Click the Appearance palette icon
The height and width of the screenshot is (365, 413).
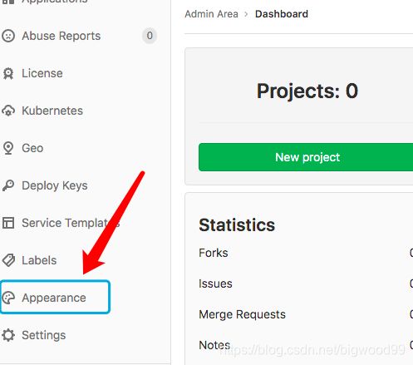pyautogui.click(x=8, y=298)
